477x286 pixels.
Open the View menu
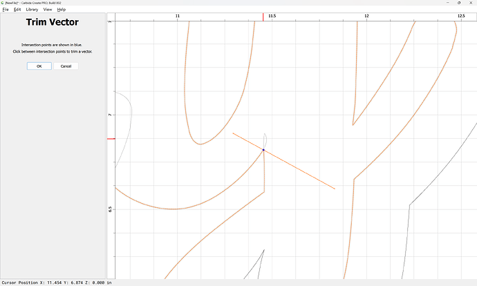click(x=48, y=10)
